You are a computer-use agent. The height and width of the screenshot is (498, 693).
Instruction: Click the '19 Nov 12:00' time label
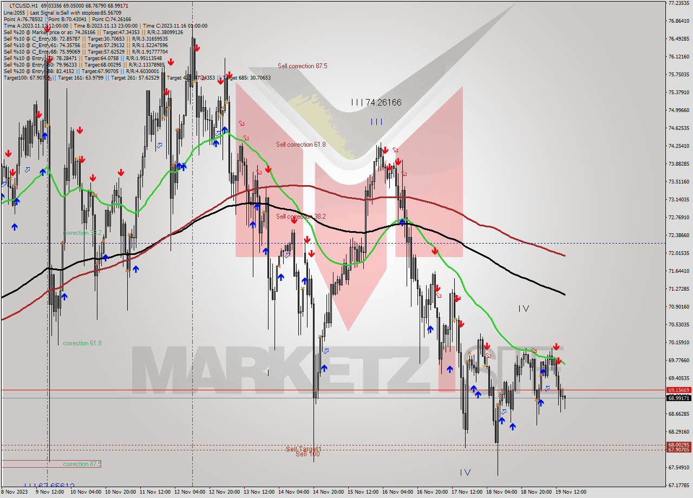(570, 492)
